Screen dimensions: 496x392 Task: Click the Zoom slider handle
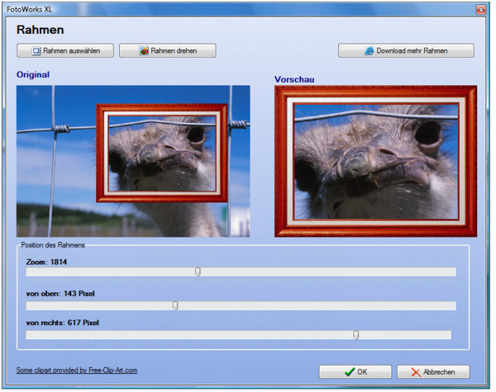[x=198, y=272]
